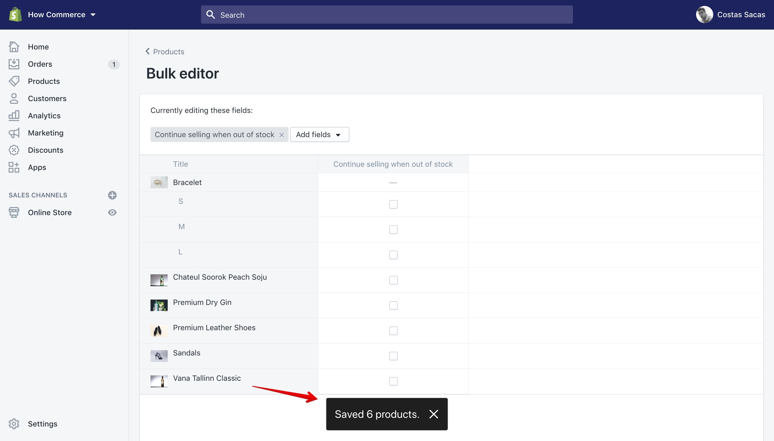Open Discounts in sidebar

click(x=46, y=150)
